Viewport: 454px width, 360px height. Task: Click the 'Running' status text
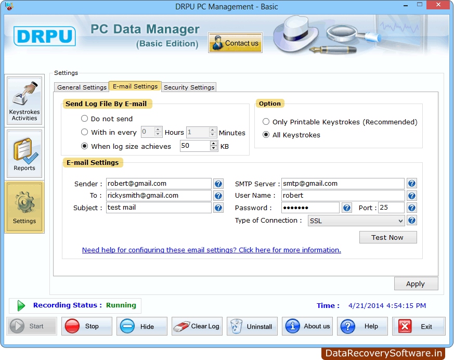pos(121,305)
